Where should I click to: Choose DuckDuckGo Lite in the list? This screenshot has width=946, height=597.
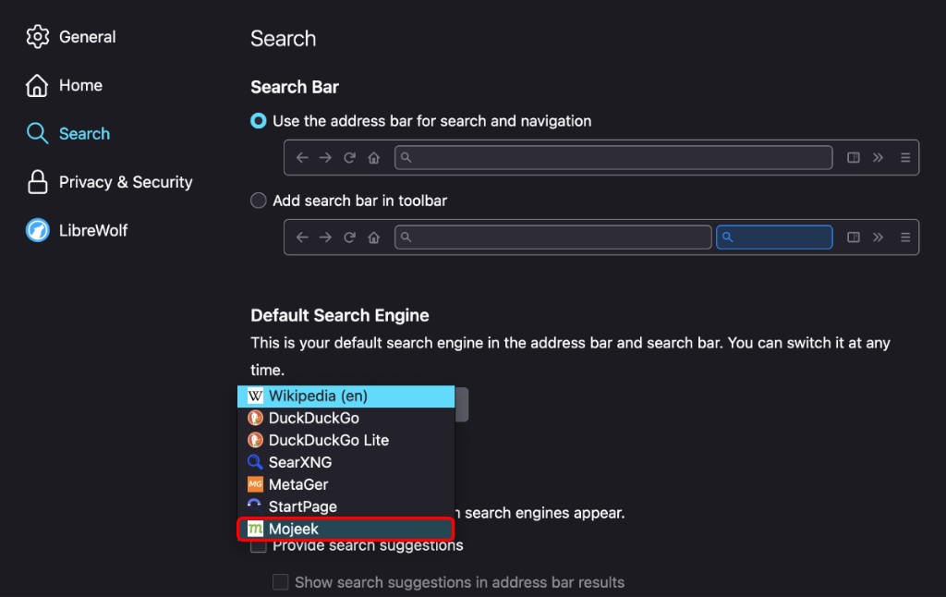coord(346,440)
